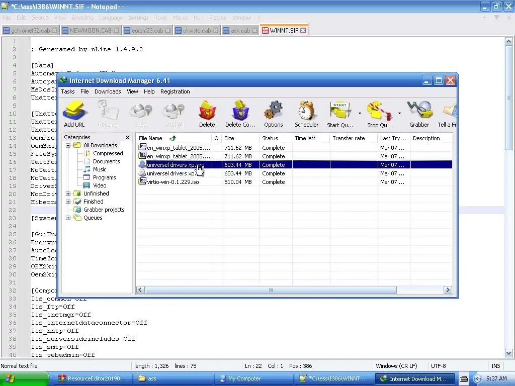Viewport: 515px width, 386px height.
Task: Close the Categories panel
Action: click(x=127, y=137)
